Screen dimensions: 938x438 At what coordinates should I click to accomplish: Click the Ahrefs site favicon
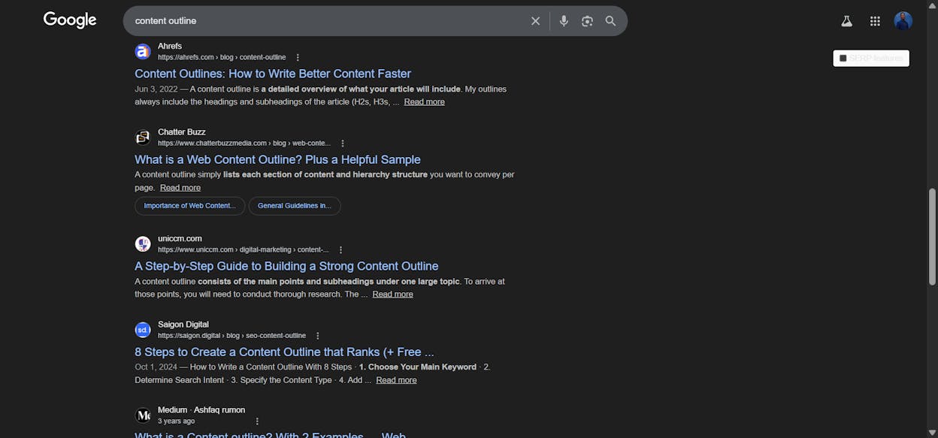point(143,51)
